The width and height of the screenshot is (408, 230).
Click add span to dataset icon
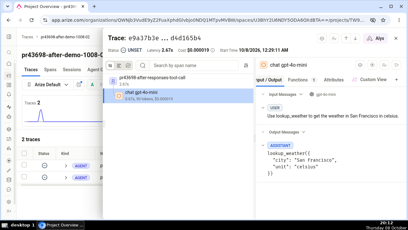coord(397,65)
